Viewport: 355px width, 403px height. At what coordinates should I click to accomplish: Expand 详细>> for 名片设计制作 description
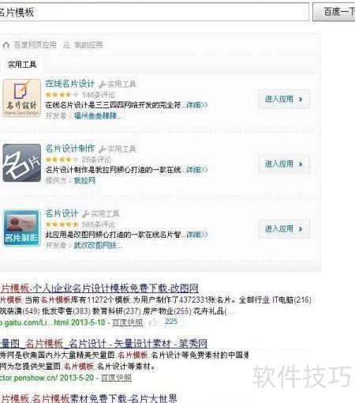[196, 170]
